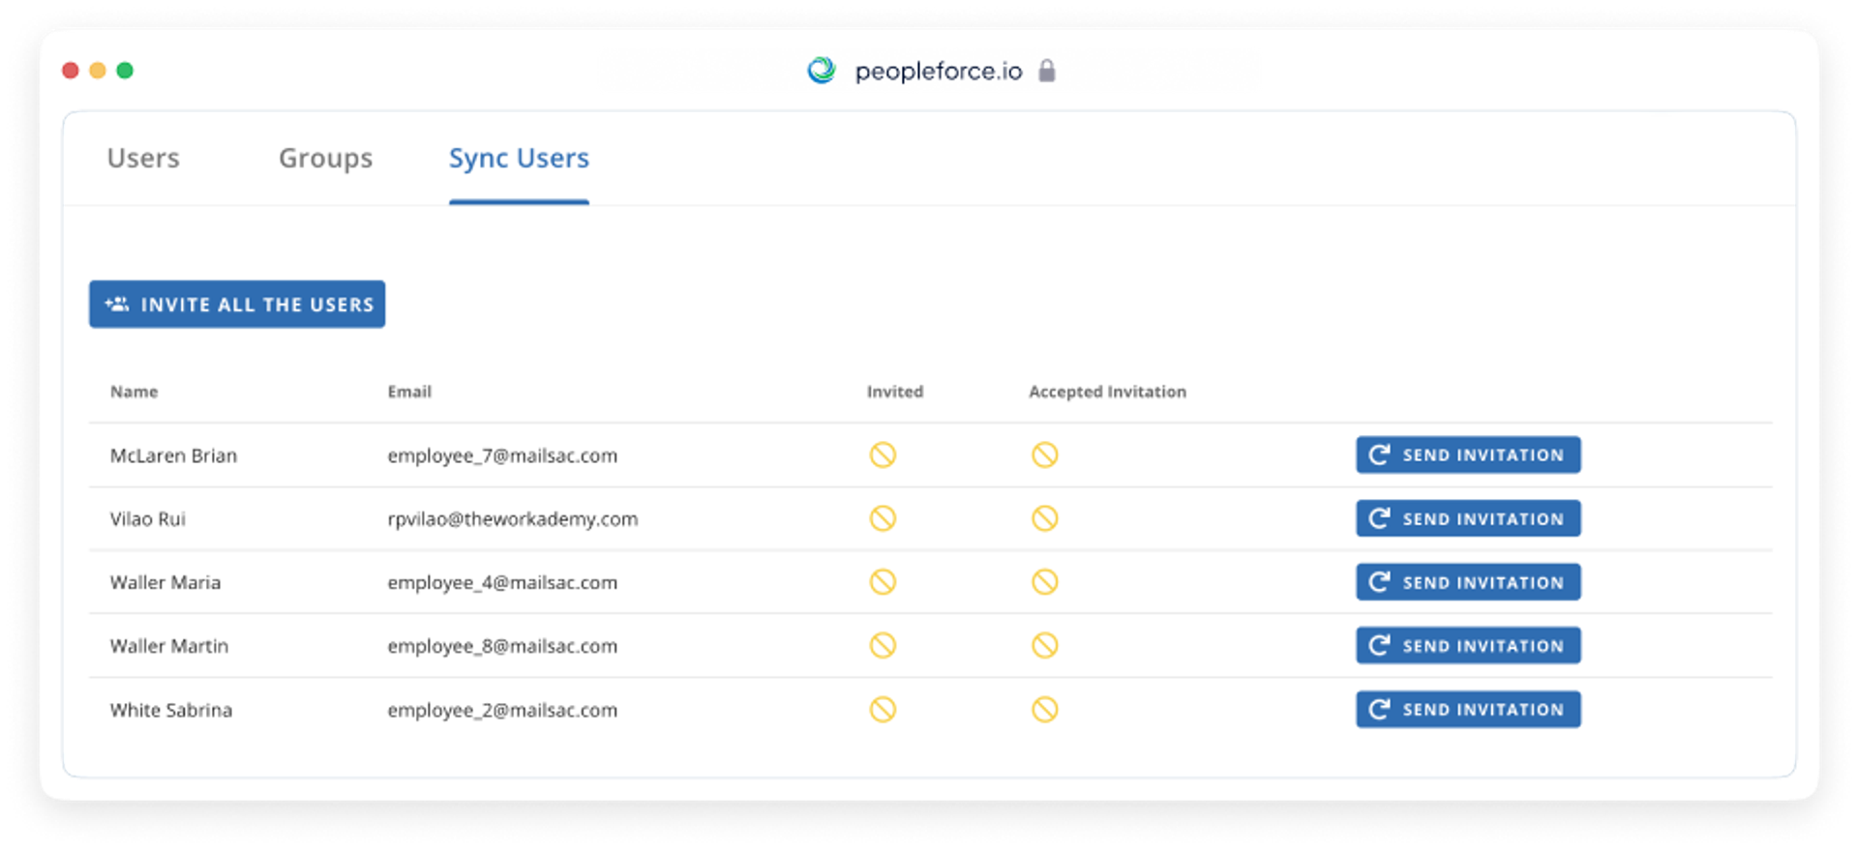Select the Sync Users tab
The image size is (1858, 851).
point(519,158)
